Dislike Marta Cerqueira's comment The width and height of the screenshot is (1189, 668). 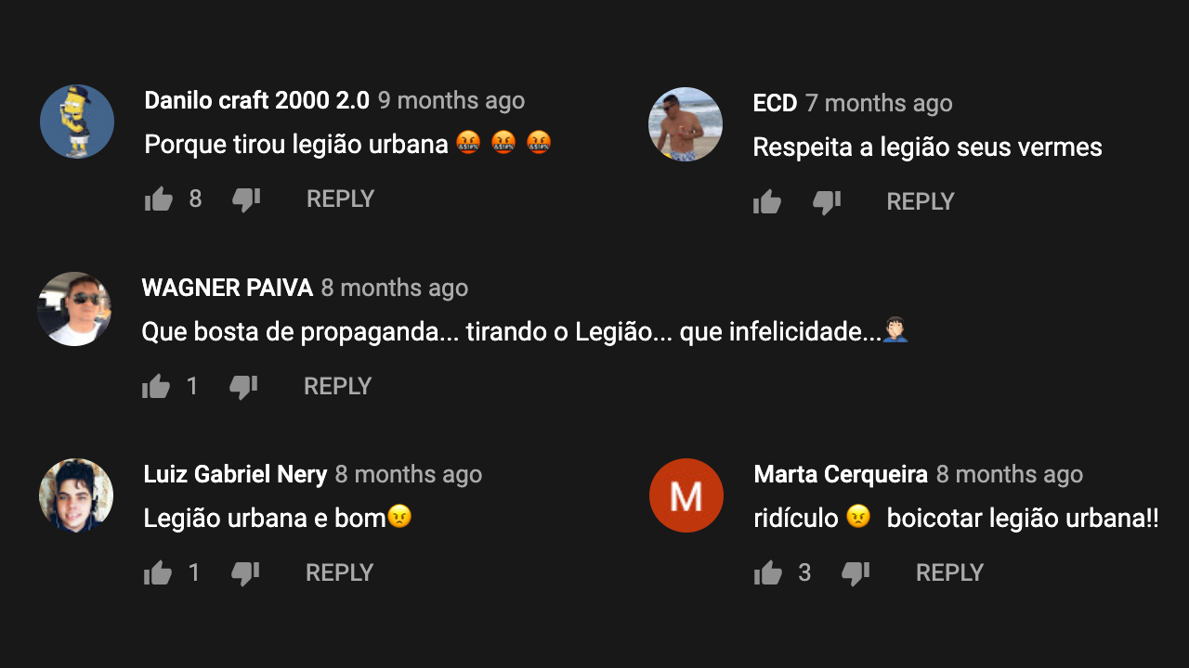(x=856, y=573)
